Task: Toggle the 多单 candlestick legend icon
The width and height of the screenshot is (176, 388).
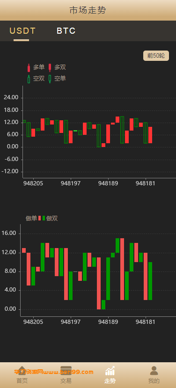Action: coord(29,67)
